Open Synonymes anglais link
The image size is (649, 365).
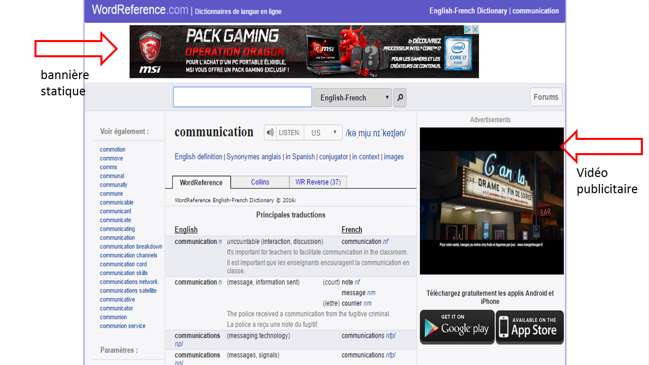[x=254, y=157]
